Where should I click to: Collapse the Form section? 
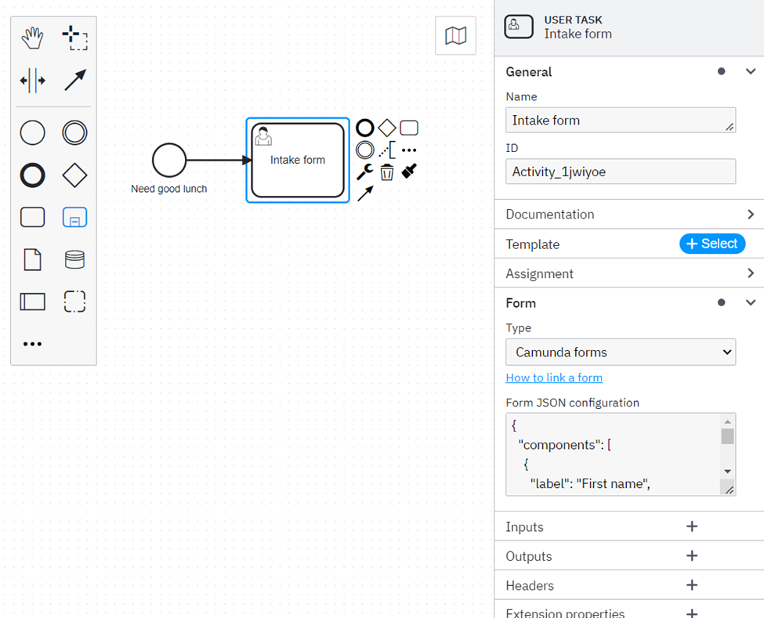(751, 303)
